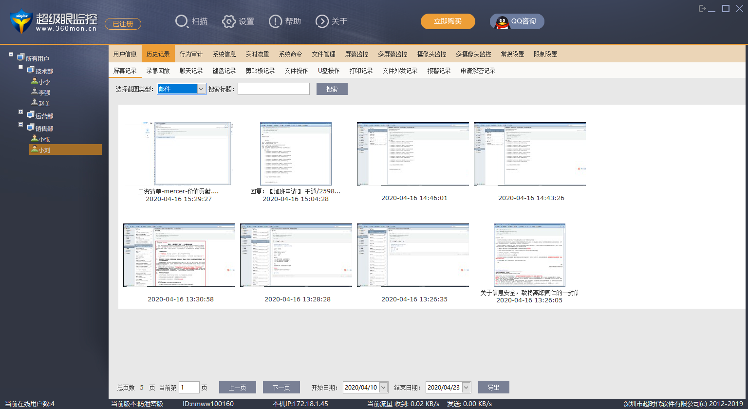This screenshot has width=748, height=409.
Task: Click the 搜索标题 text input field
Action: (x=273, y=89)
